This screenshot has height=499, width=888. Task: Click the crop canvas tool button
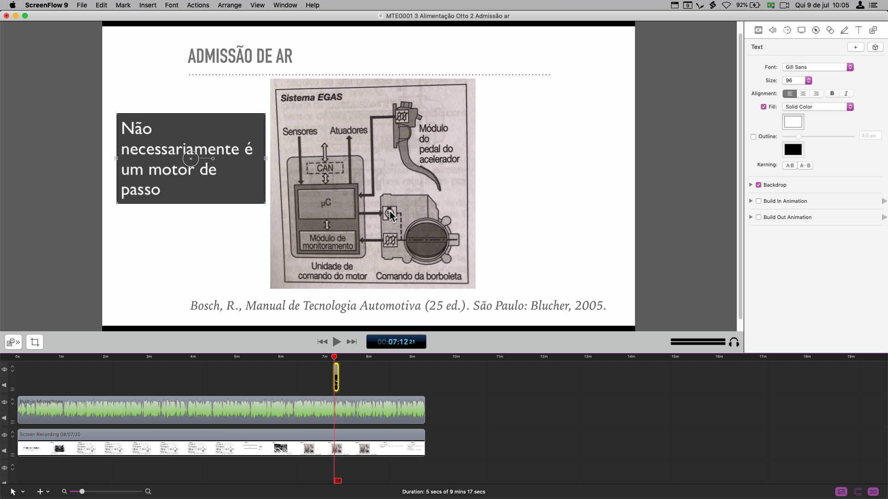pos(35,342)
